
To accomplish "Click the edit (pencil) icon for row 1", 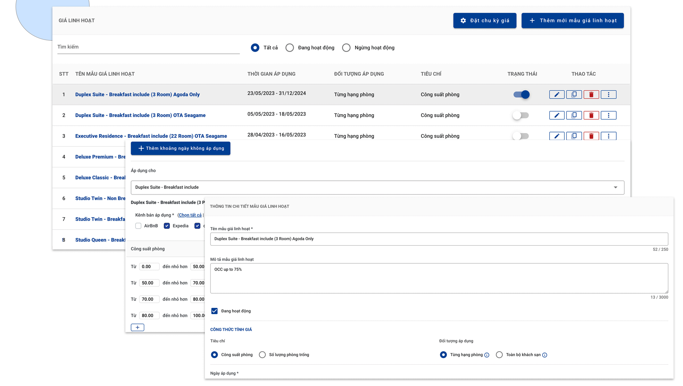I will pyautogui.click(x=556, y=95).
